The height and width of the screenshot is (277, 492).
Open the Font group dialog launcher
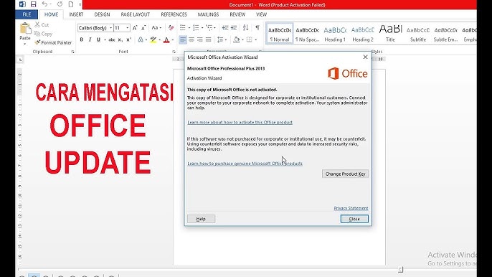coord(174,52)
